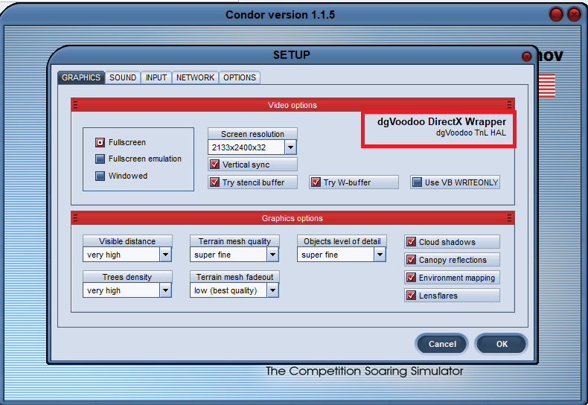Screen dimensions: 588x405
Task: Disable Vertical sync checkbox
Action: point(215,165)
